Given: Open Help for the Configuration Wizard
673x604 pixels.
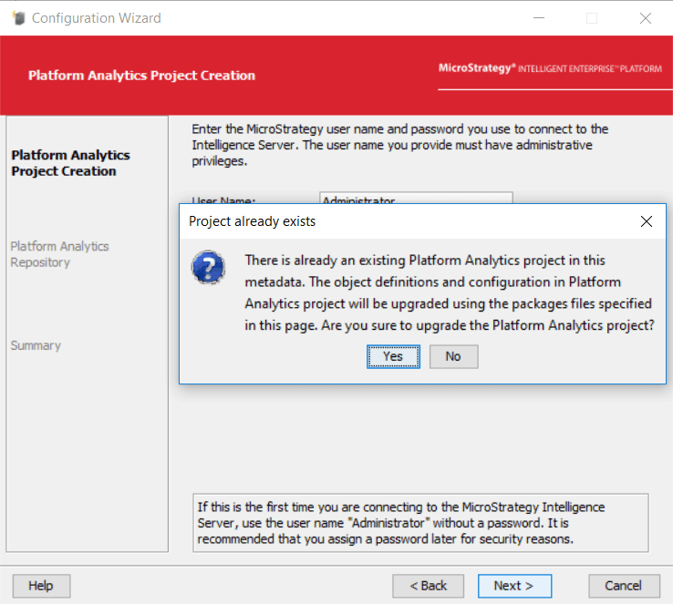Looking at the screenshot, I should (41, 586).
